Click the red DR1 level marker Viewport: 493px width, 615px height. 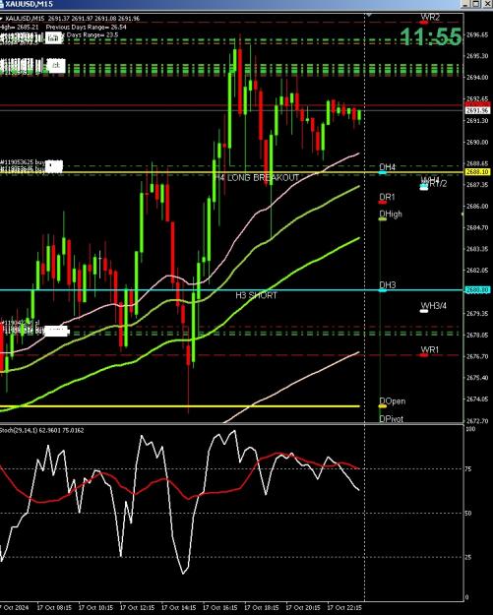click(383, 203)
